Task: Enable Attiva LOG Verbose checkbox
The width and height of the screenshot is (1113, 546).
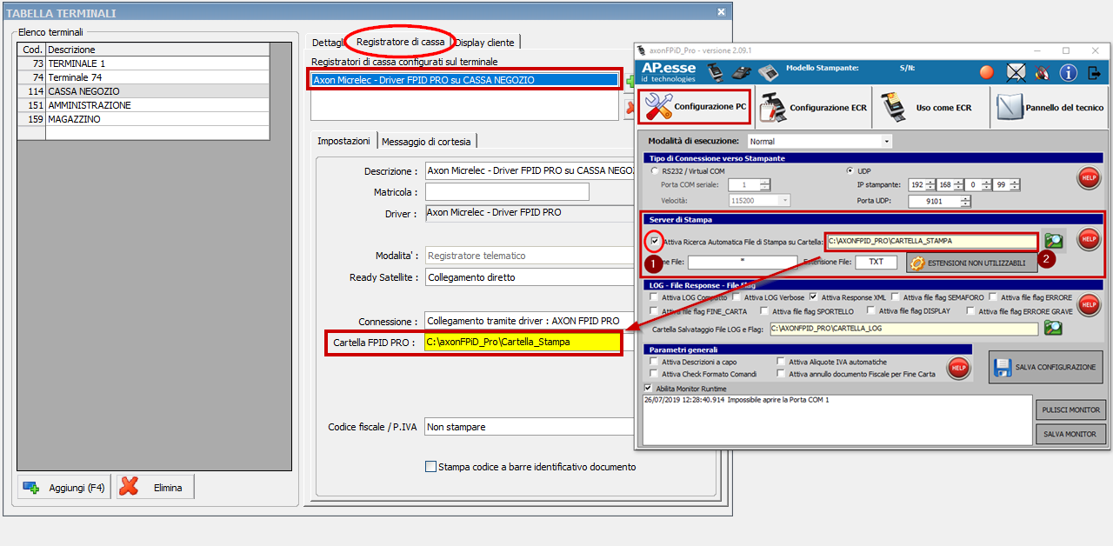Action: [736, 297]
